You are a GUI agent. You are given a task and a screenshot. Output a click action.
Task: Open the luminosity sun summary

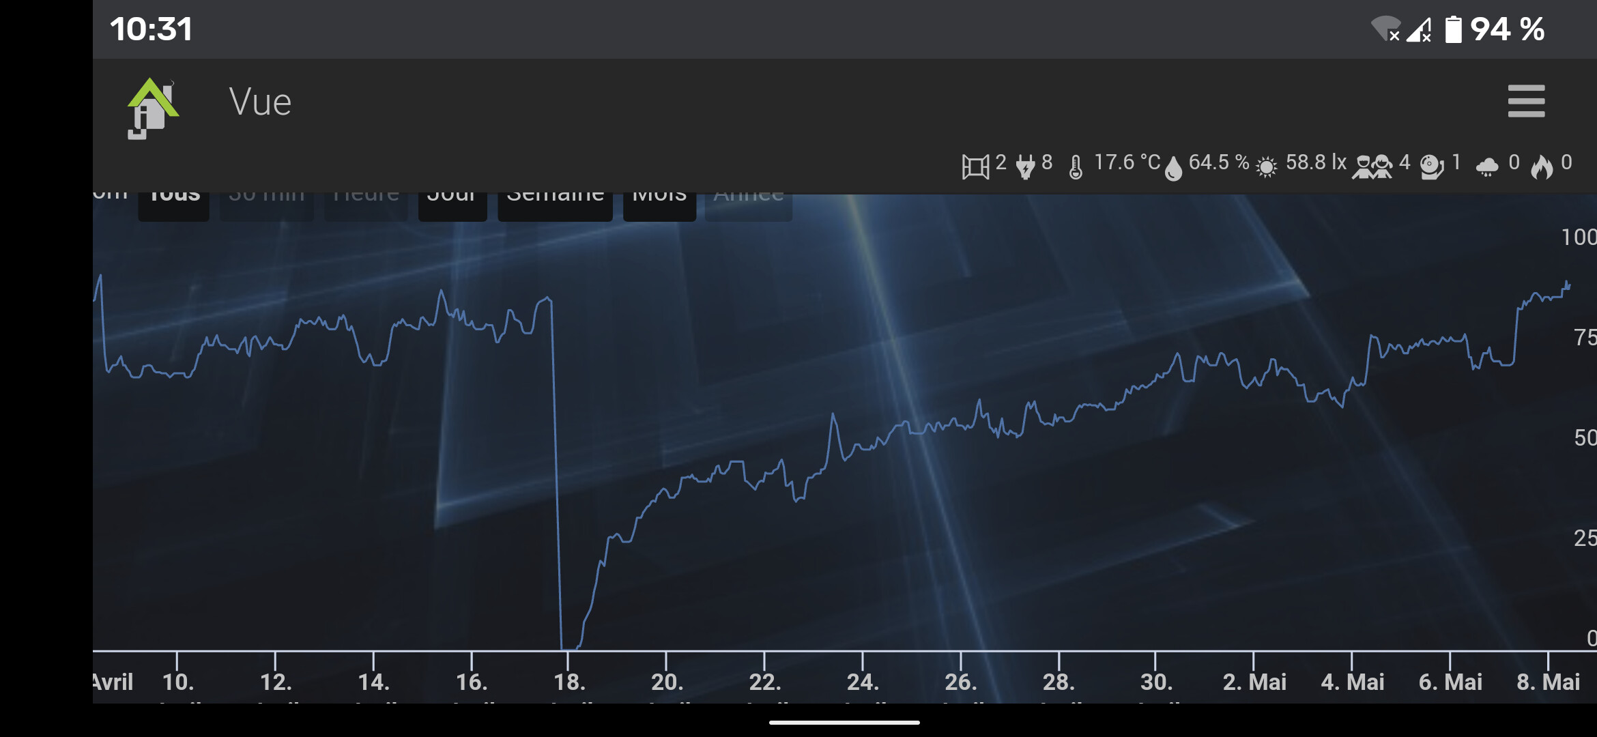point(1266,167)
